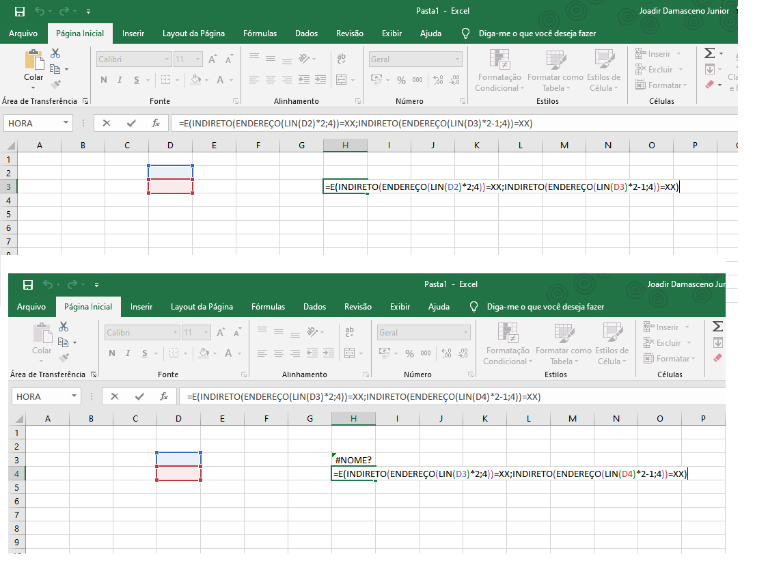Image resolution: width=768 pixels, height=574 pixels.
Task: Select row 5 header in top window
Action: click(8, 214)
